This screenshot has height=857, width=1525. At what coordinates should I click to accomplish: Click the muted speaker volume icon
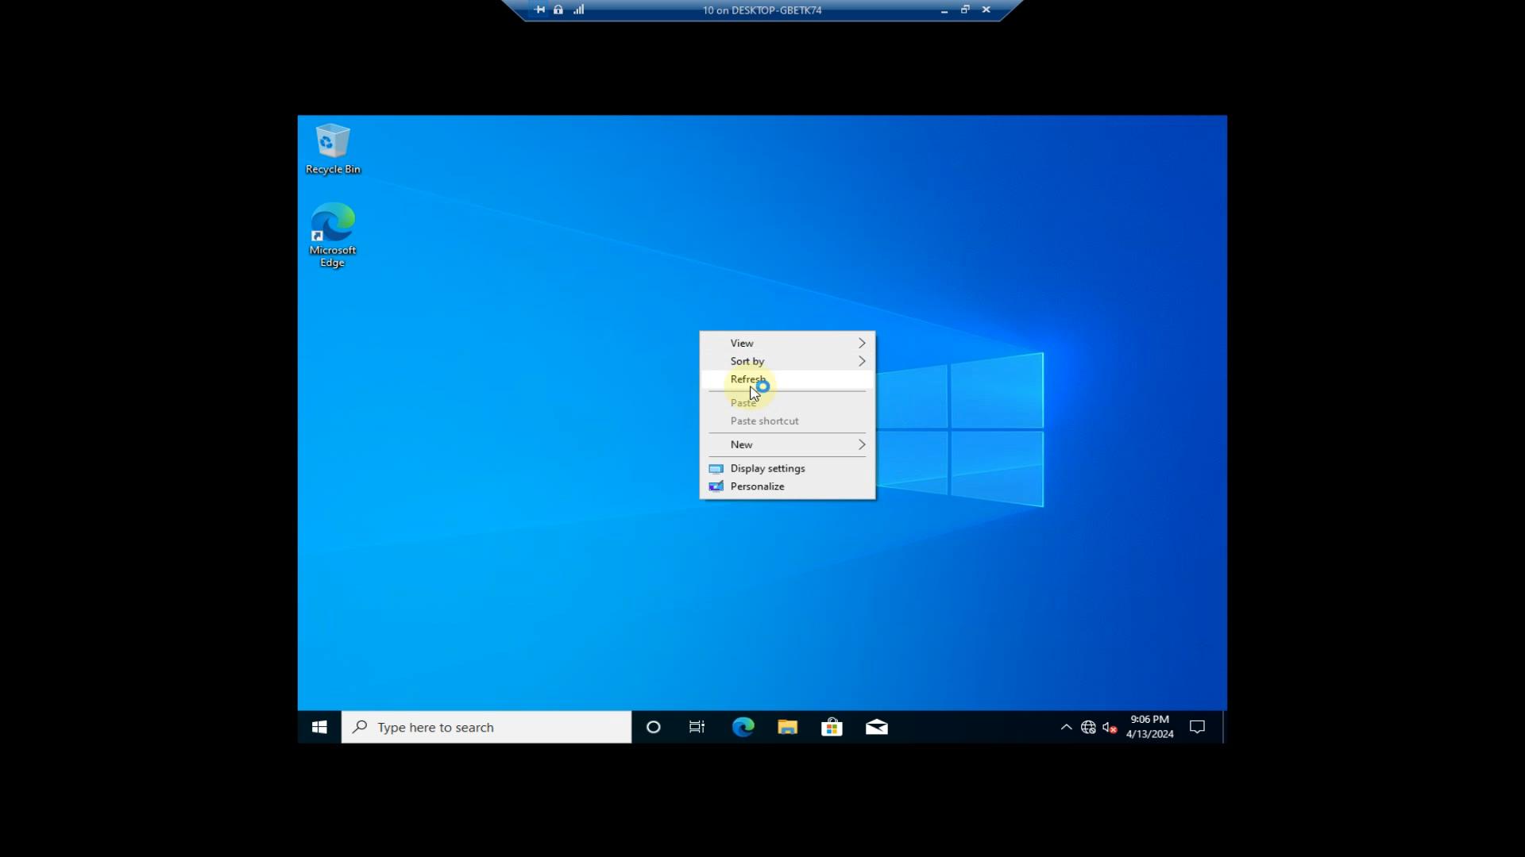pos(1110,727)
